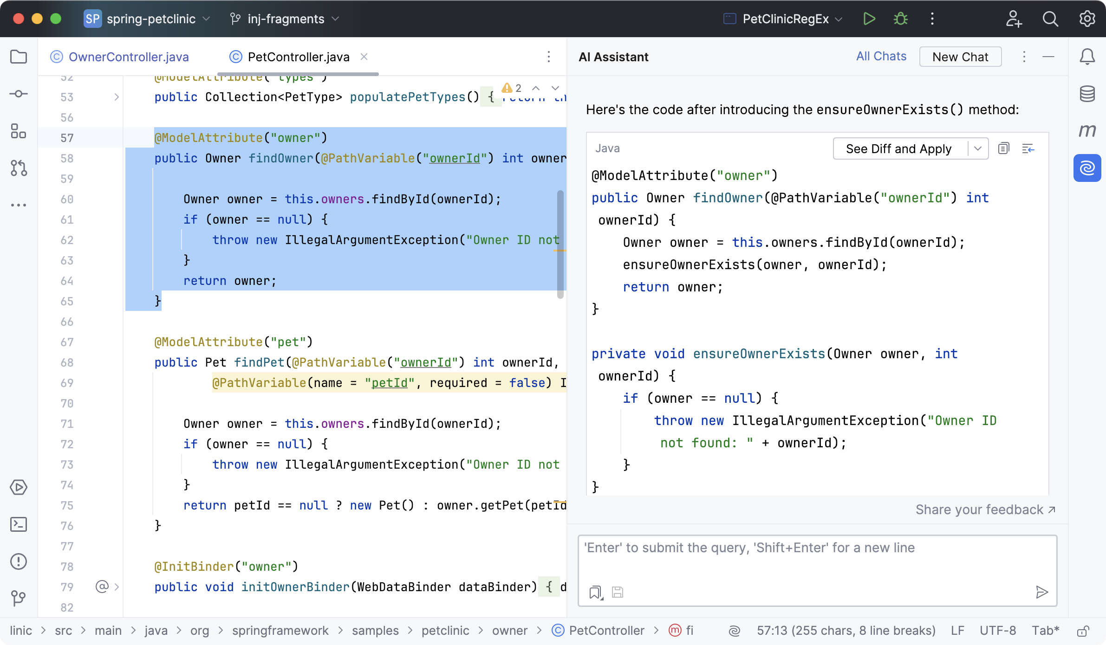Image resolution: width=1106 pixels, height=645 pixels.
Task: Run PetClinicRegEx configuration
Action: pyautogui.click(x=869, y=19)
